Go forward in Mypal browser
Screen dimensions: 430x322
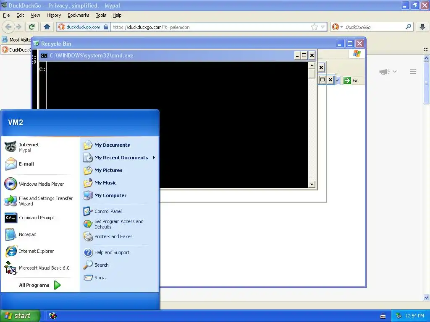click(18, 27)
